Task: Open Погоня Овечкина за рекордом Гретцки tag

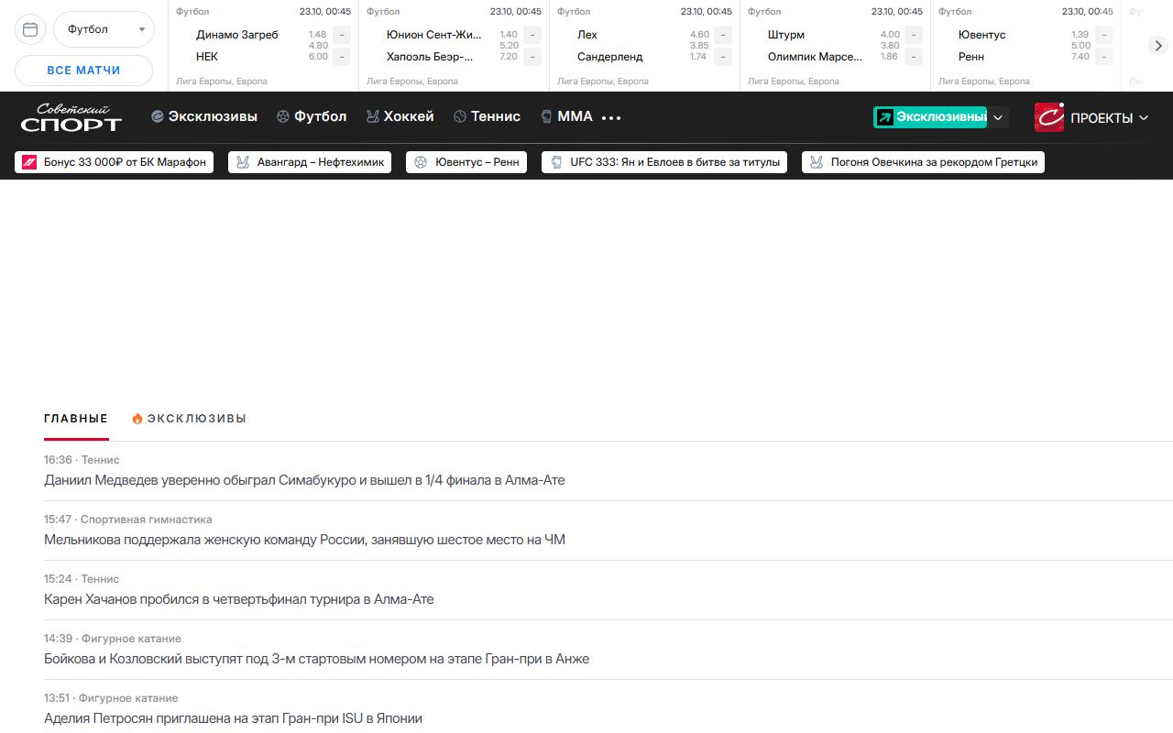Action: click(x=923, y=162)
